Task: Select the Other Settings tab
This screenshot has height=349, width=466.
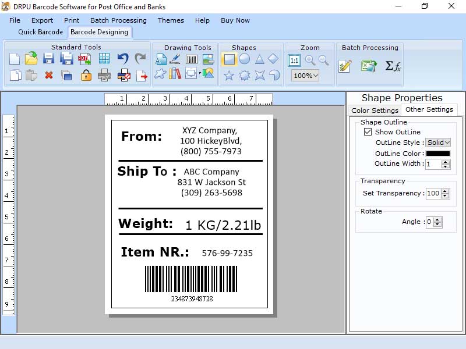Action: pyautogui.click(x=429, y=109)
